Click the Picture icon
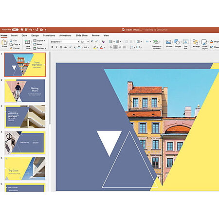Viewport: 219px width, 219px height. (168, 42)
